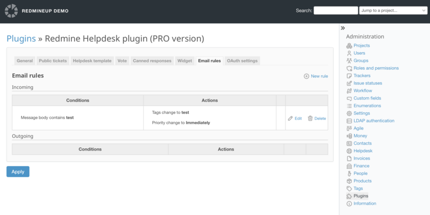Collapse the sidebar using double chevron
This screenshot has width=430, height=215.
click(x=343, y=28)
